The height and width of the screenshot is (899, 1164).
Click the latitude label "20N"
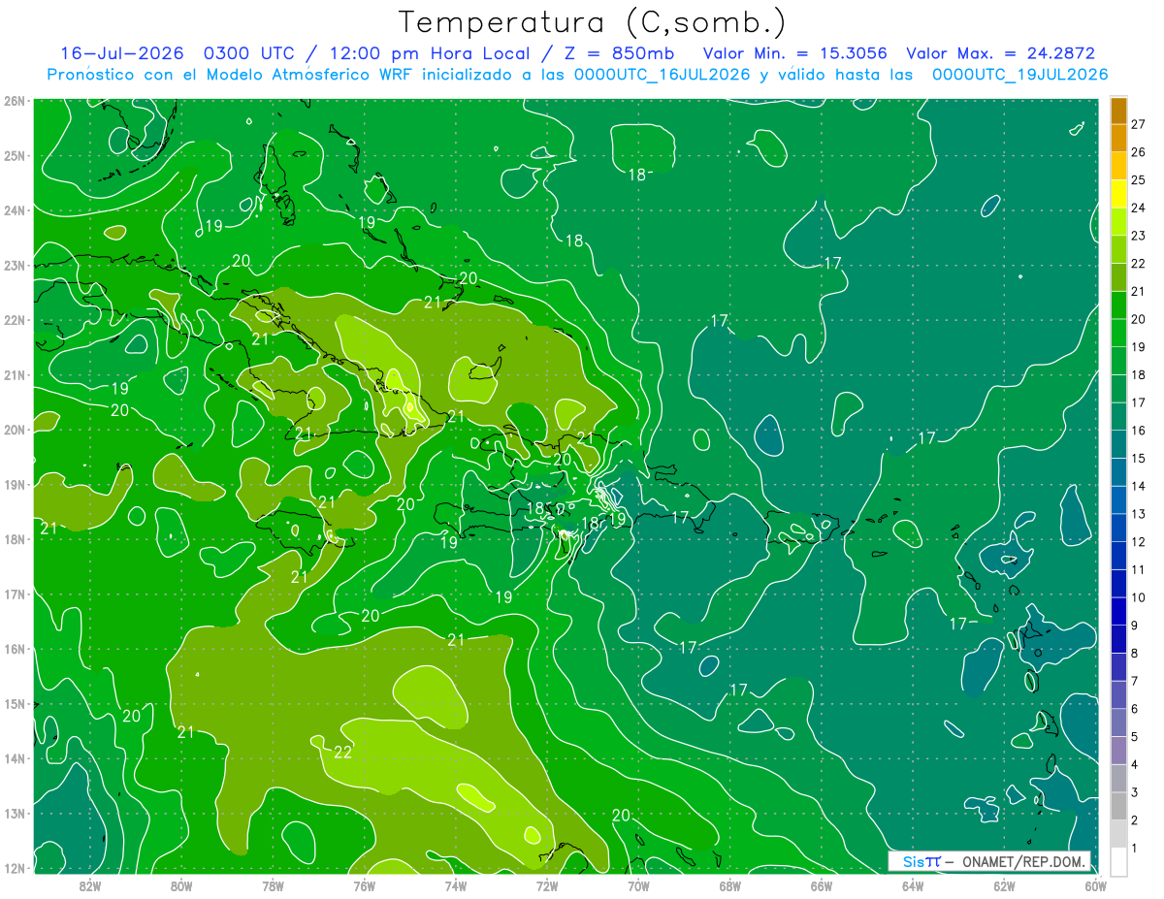coord(15,430)
